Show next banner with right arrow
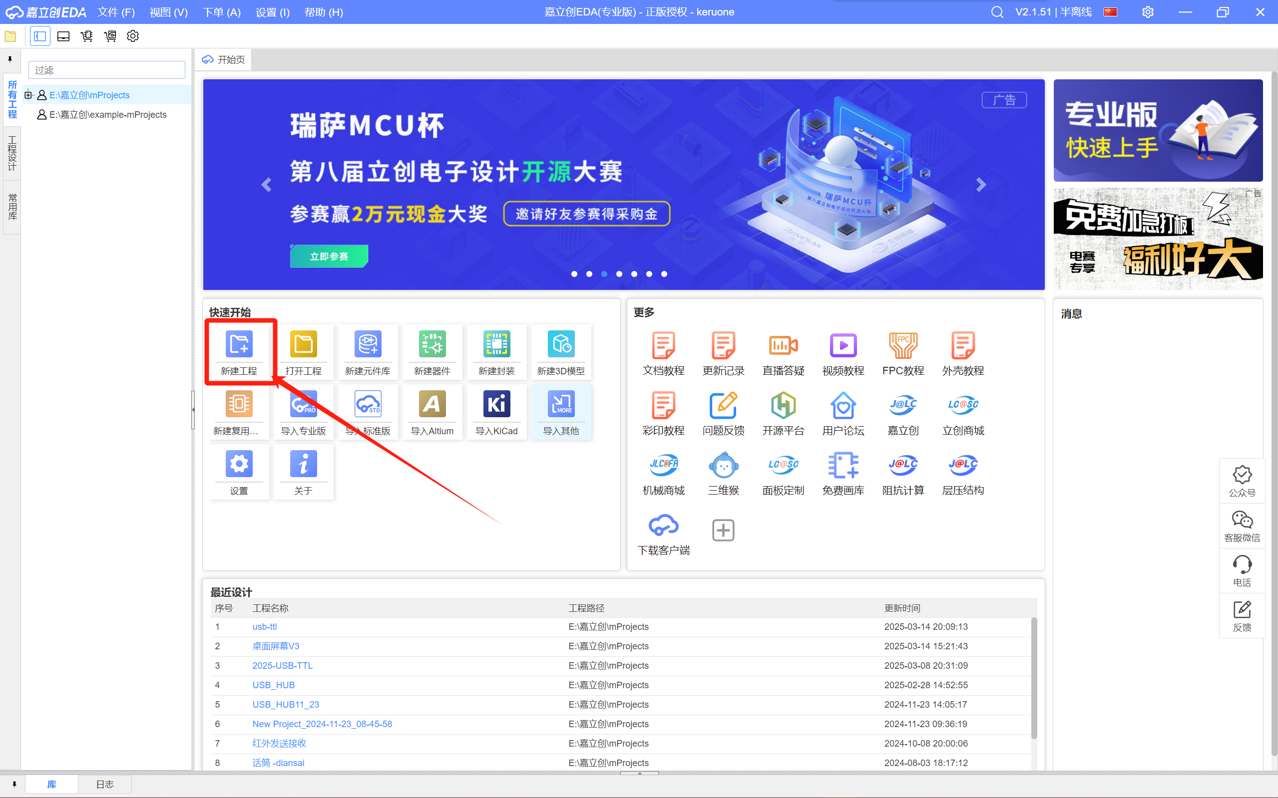The image size is (1278, 798). pyautogui.click(x=981, y=185)
